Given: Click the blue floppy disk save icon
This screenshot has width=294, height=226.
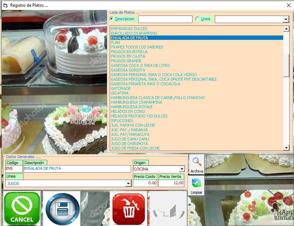Looking at the screenshot, I should 62,208.
